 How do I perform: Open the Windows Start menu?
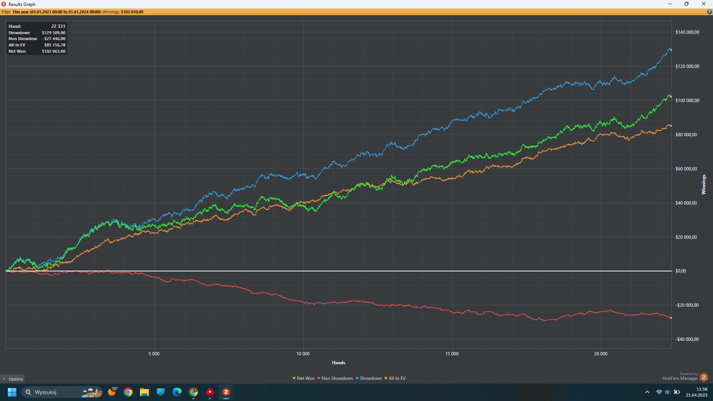pyautogui.click(x=12, y=392)
